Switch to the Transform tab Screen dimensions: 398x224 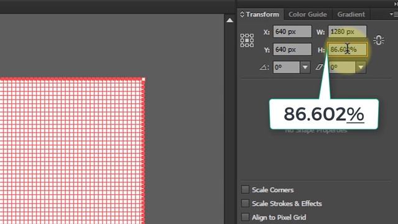pos(262,14)
